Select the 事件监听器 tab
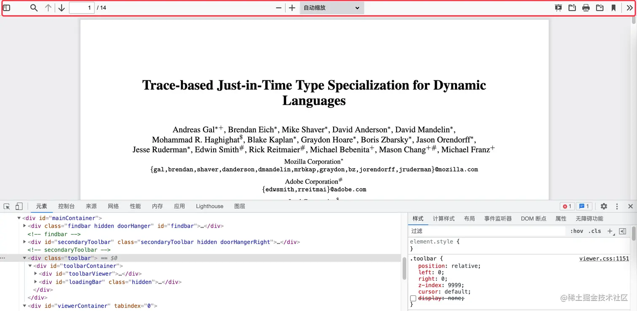 point(498,219)
